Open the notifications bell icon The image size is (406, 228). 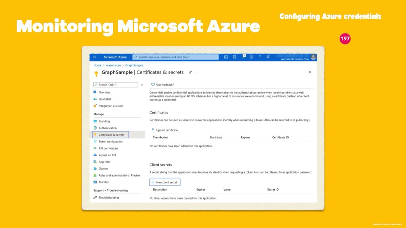click(x=243, y=57)
